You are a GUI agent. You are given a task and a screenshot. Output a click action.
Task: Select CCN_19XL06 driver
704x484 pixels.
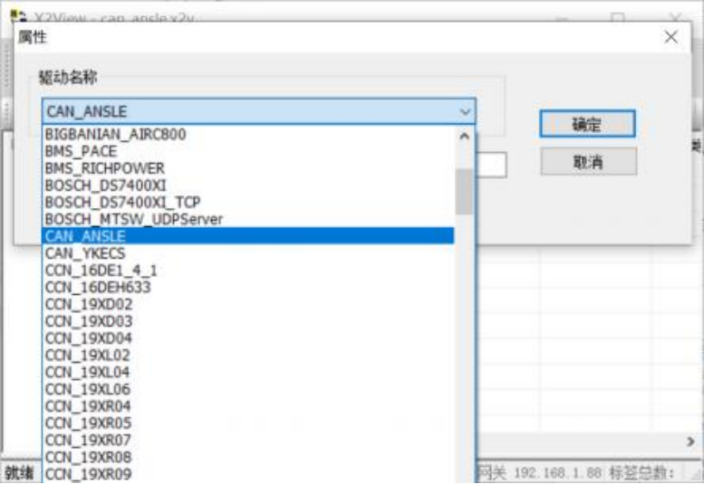(x=248, y=389)
